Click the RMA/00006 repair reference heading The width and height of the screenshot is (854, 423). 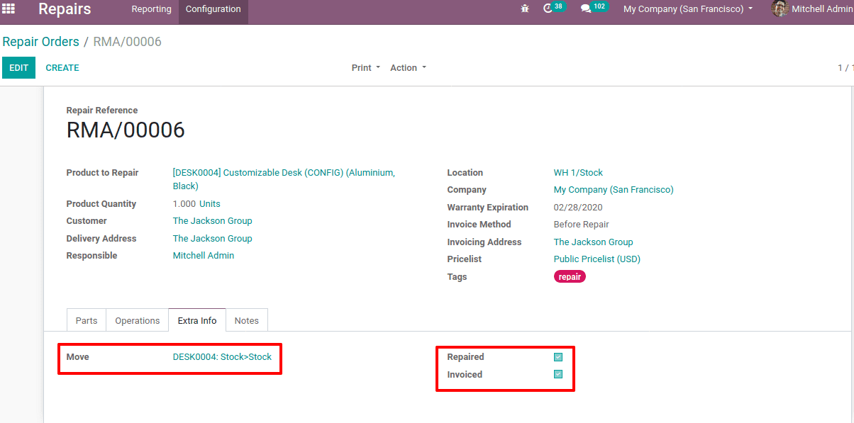[x=126, y=130]
